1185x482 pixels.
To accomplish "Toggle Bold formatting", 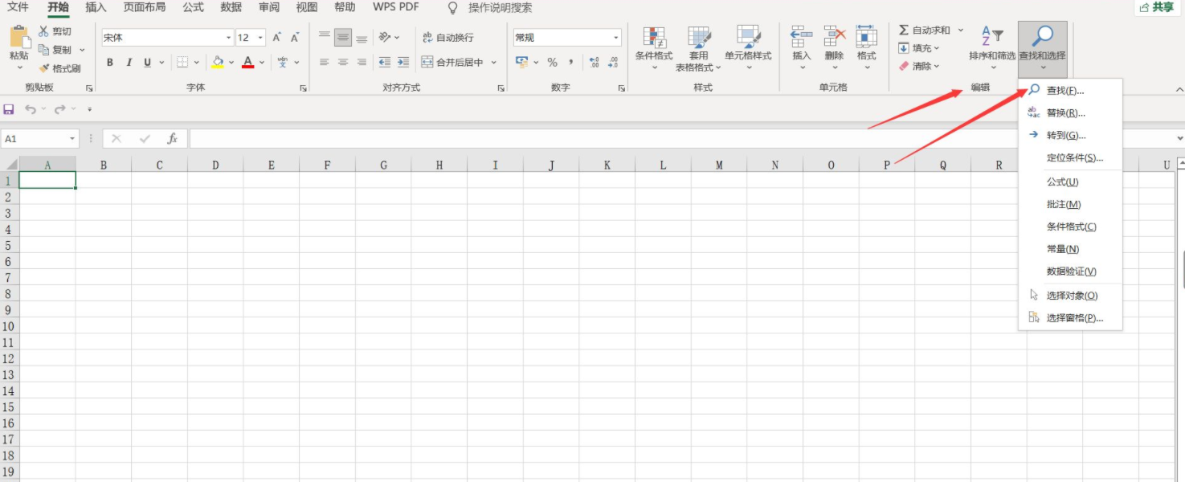I will [110, 63].
